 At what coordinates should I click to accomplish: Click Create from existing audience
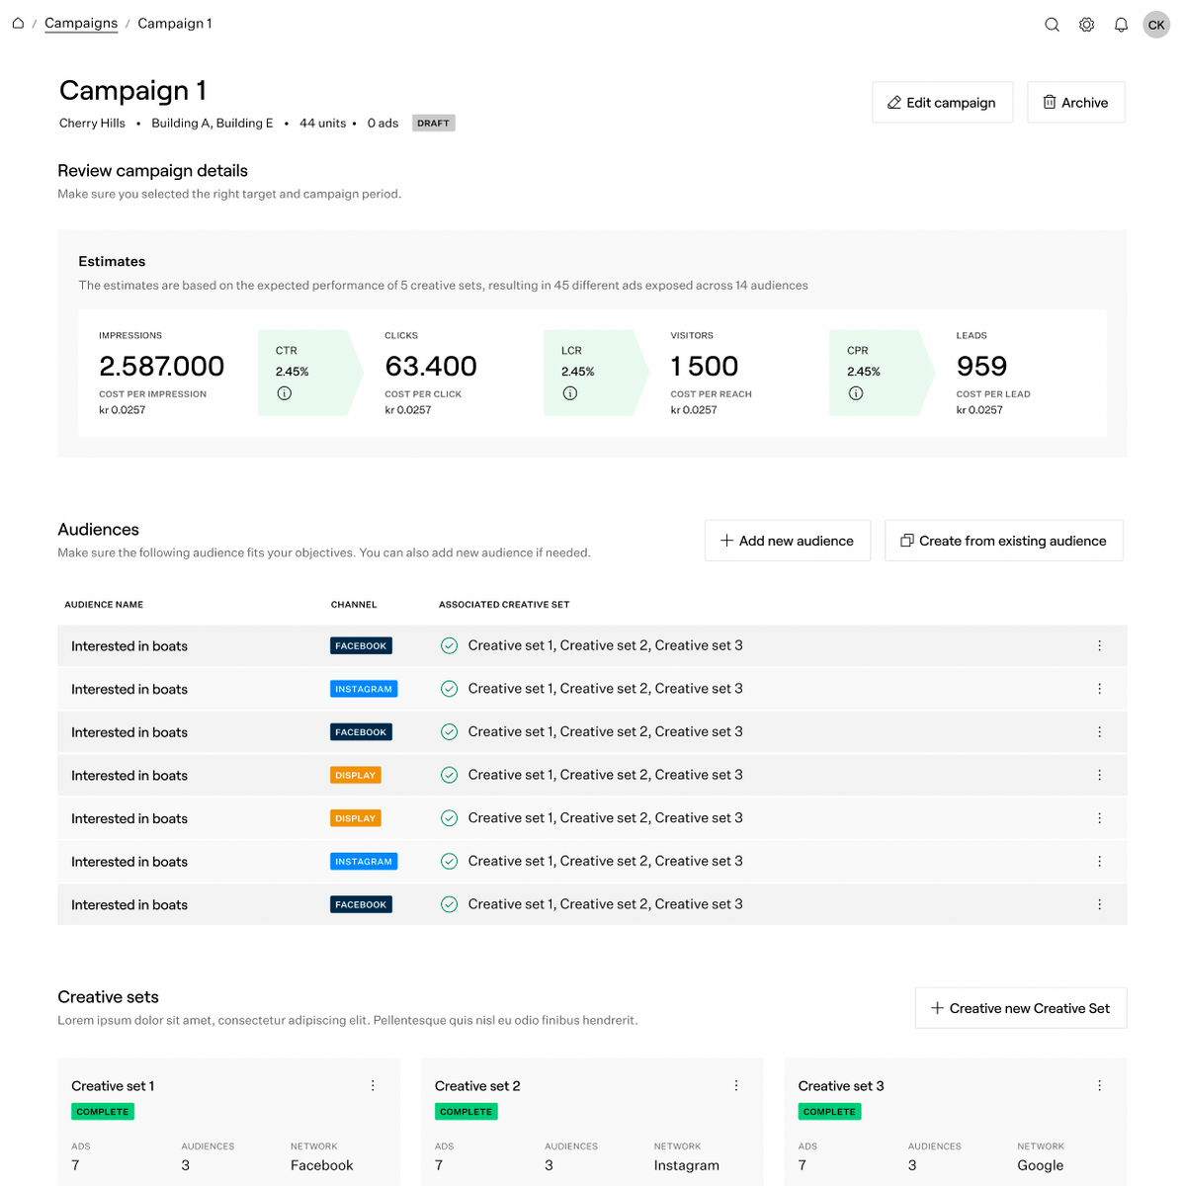[1003, 541]
